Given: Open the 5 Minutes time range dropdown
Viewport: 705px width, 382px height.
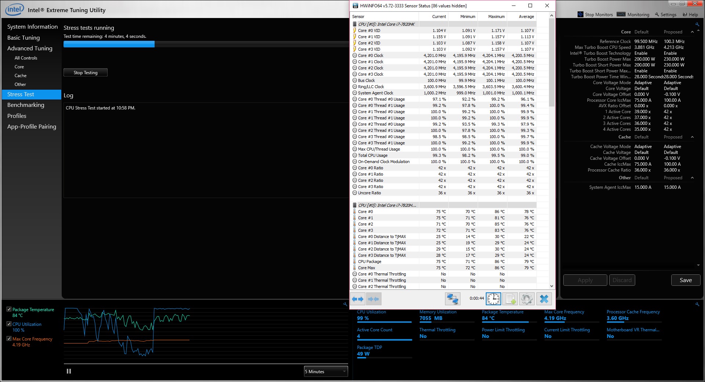Looking at the screenshot, I should point(326,371).
